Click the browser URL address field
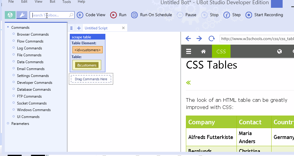The width and height of the screenshot is (294, 156). pyautogui.click(x=257, y=39)
